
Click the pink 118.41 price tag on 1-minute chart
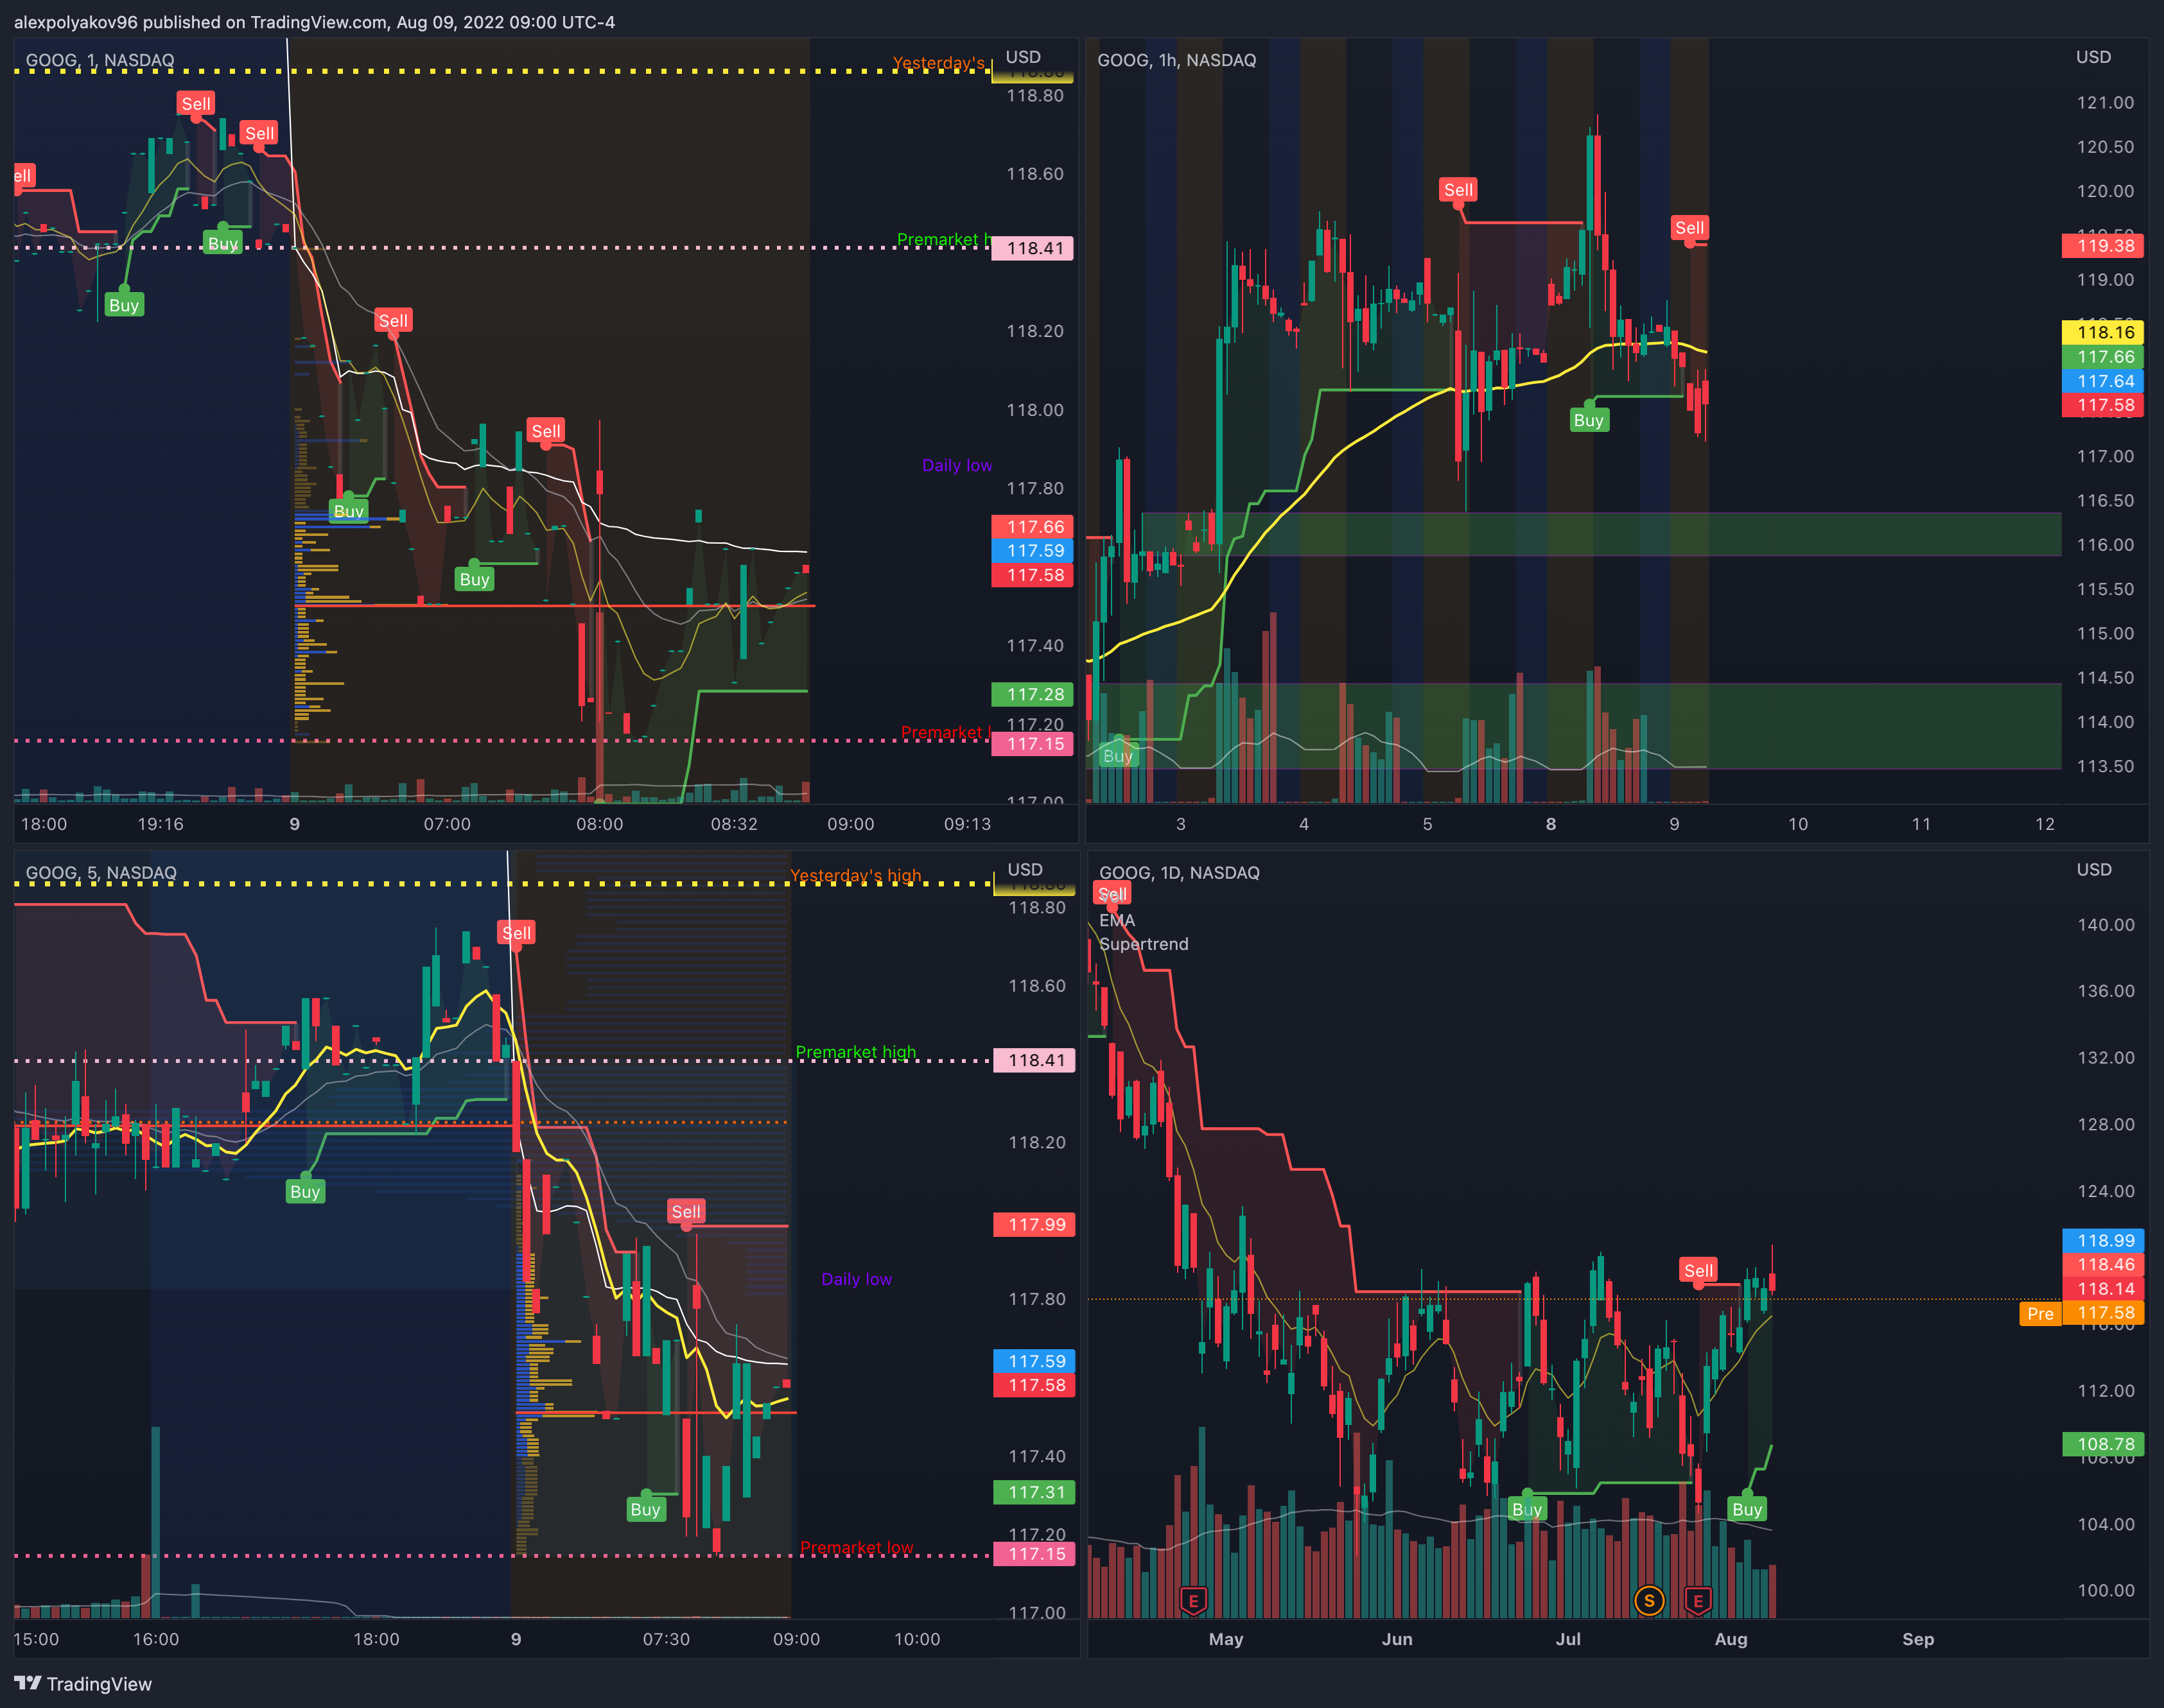click(1033, 248)
